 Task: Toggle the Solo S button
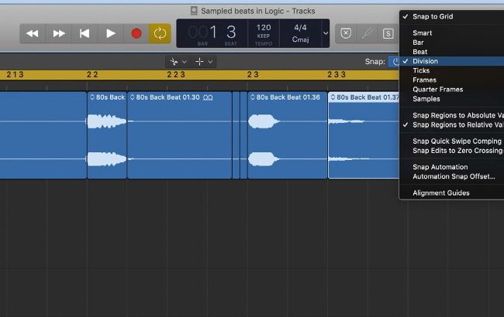pos(388,33)
